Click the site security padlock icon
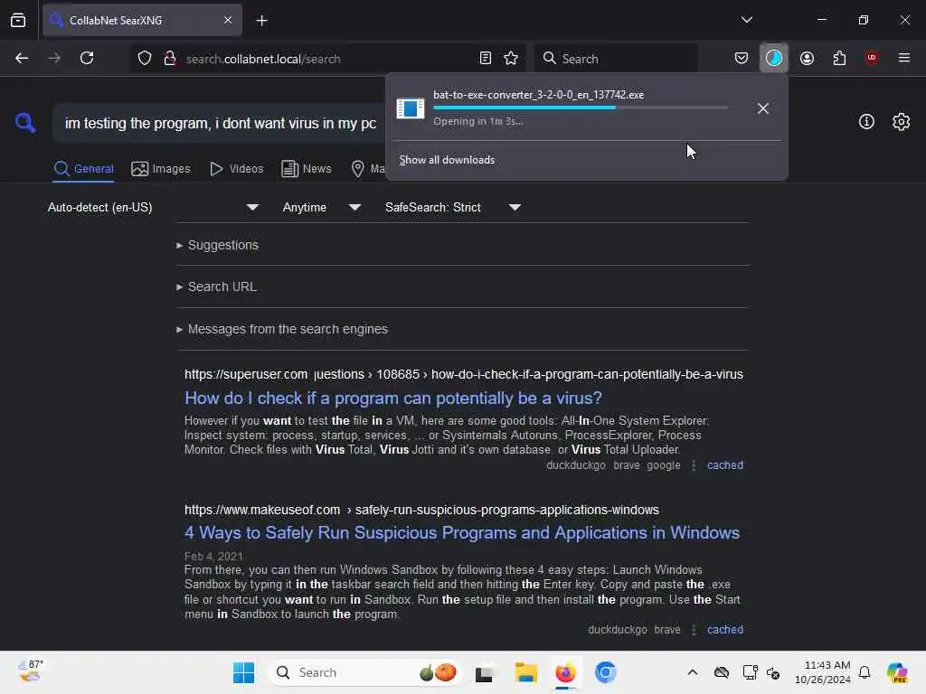 [x=170, y=59]
